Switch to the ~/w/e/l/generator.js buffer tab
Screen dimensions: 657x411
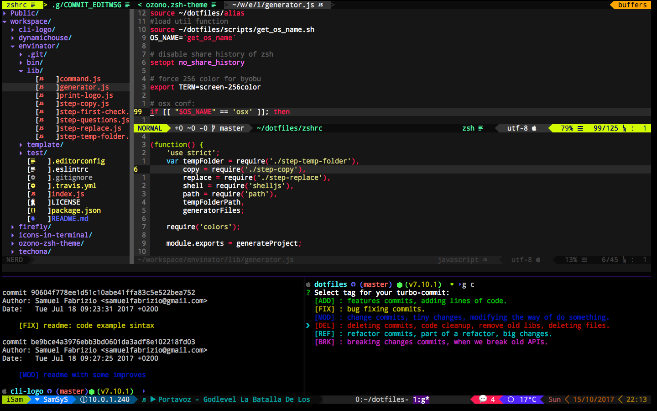coord(277,5)
